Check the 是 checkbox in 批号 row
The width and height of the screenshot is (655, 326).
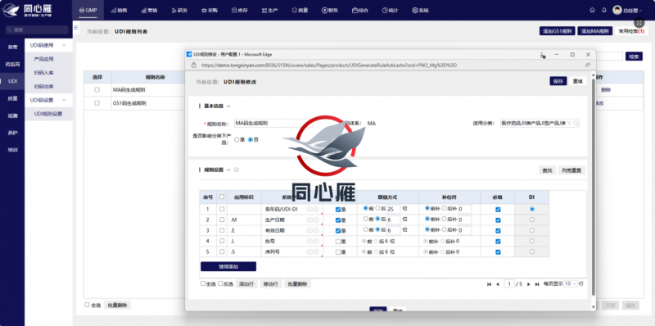pos(338,241)
